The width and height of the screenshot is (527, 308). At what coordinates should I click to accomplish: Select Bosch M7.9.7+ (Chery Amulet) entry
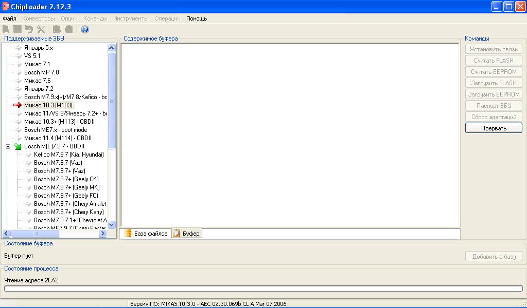70,204
